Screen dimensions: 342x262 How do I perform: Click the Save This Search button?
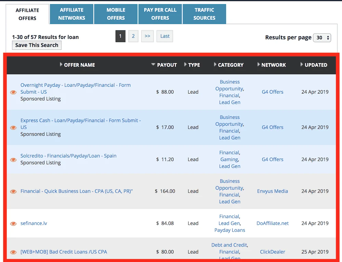[37, 45]
